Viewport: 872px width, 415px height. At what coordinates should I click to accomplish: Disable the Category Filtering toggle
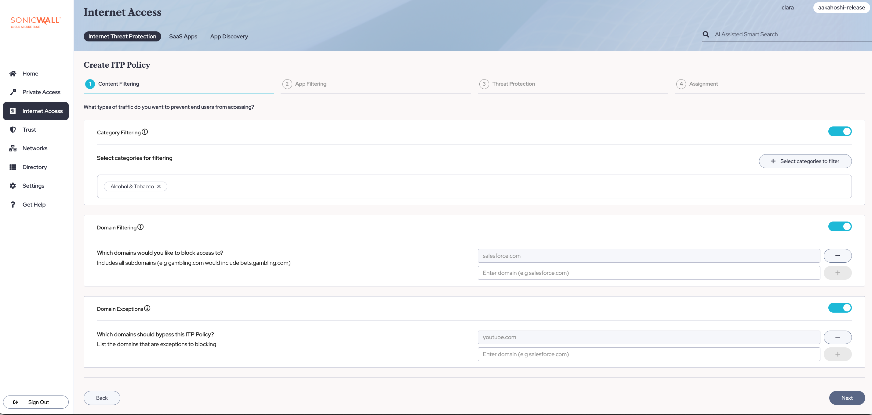840,131
